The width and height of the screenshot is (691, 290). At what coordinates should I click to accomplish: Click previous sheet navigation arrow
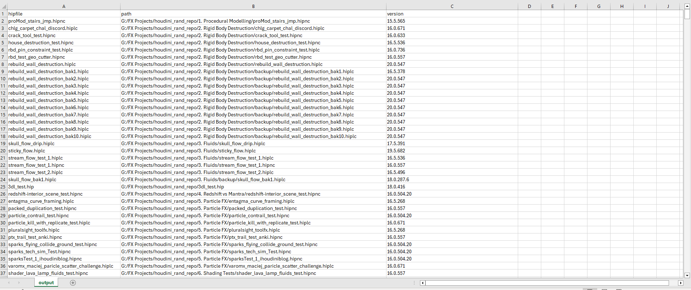pos(9,283)
